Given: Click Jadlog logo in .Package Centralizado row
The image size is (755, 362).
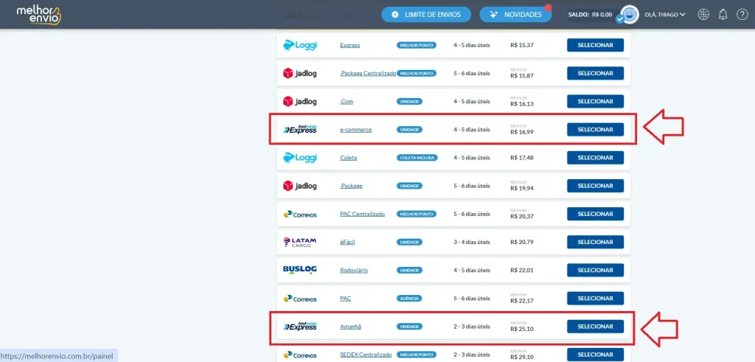Looking at the screenshot, I should (x=299, y=73).
